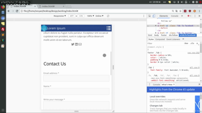Viewport: 202px width, 113px height.
Task: Click the LinkedIn icon on the page
Action: tap(76, 44)
